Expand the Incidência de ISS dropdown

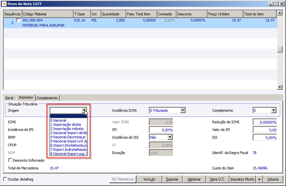pos(170,137)
